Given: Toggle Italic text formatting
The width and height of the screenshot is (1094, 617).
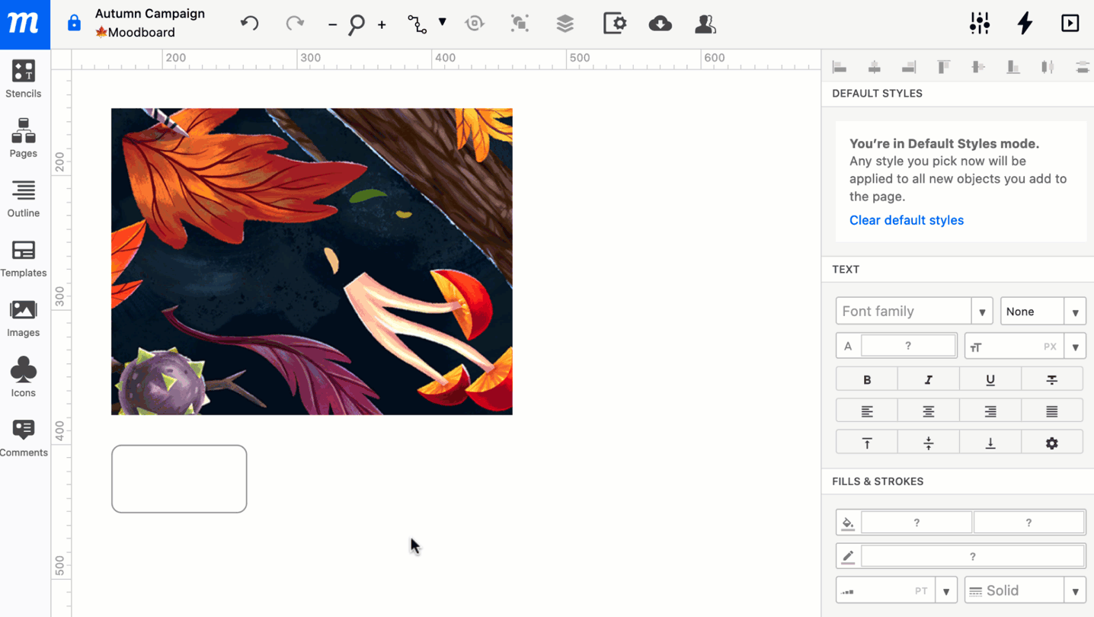Looking at the screenshot, I should click(x=928, y=379).
